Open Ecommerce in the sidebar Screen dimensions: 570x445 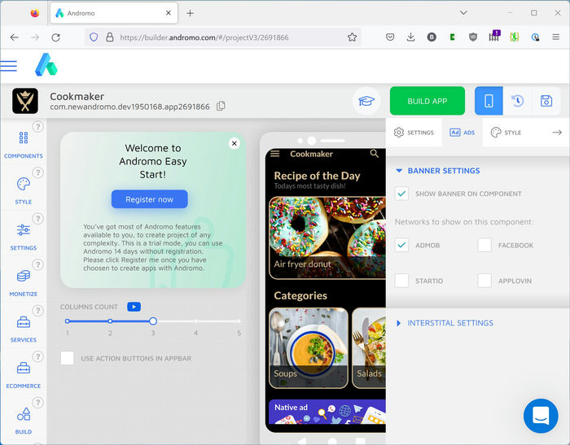pos(24,375)
